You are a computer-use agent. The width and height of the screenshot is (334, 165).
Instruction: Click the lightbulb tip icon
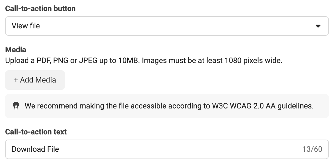pos(16,106)
